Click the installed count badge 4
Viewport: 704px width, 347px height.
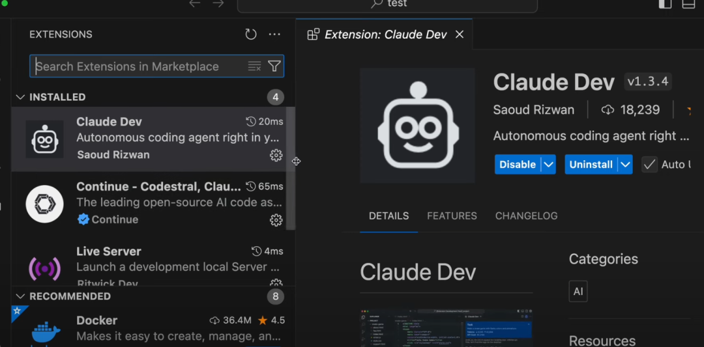275,97
